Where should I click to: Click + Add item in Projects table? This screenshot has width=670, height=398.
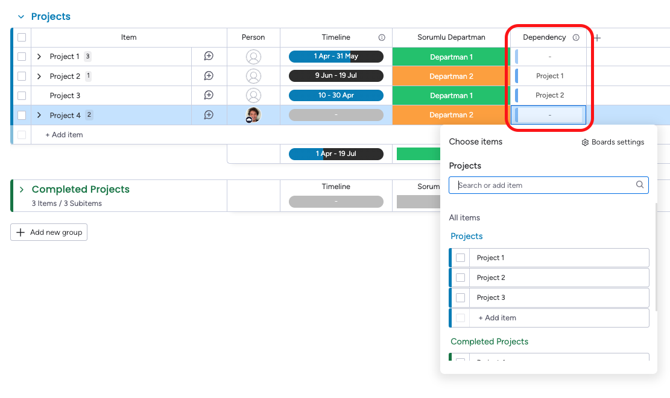point(64,135)
